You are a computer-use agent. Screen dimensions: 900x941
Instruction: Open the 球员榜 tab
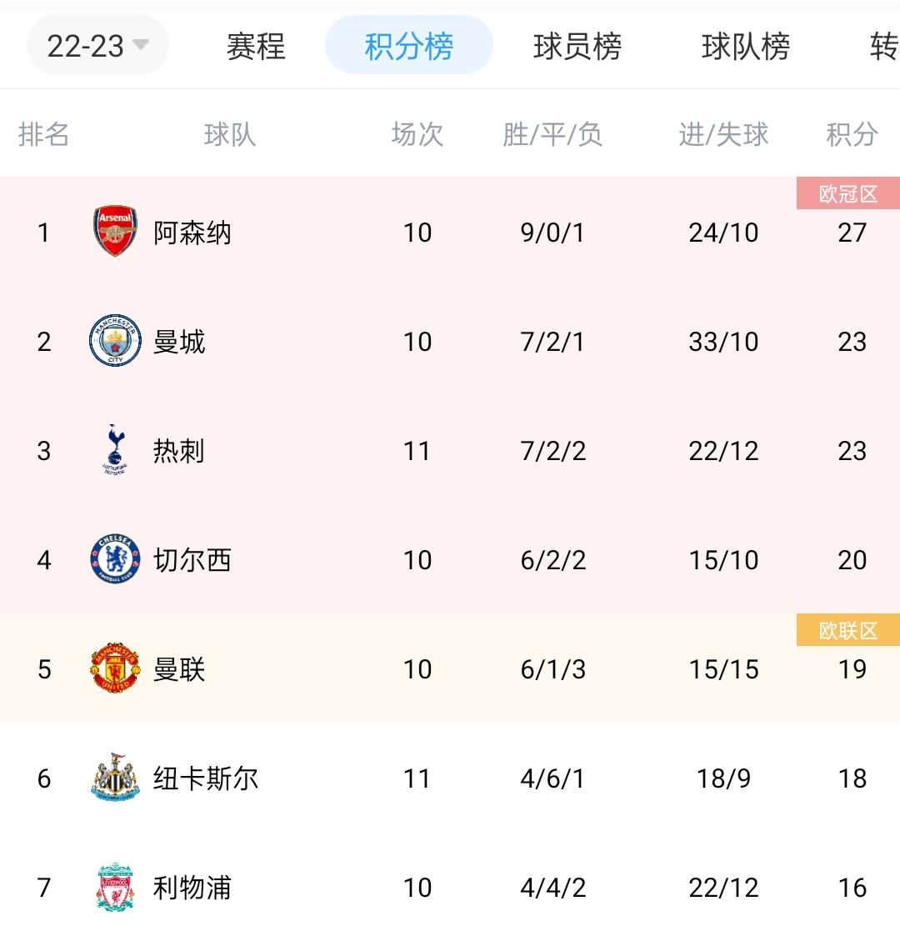(577, 48)
